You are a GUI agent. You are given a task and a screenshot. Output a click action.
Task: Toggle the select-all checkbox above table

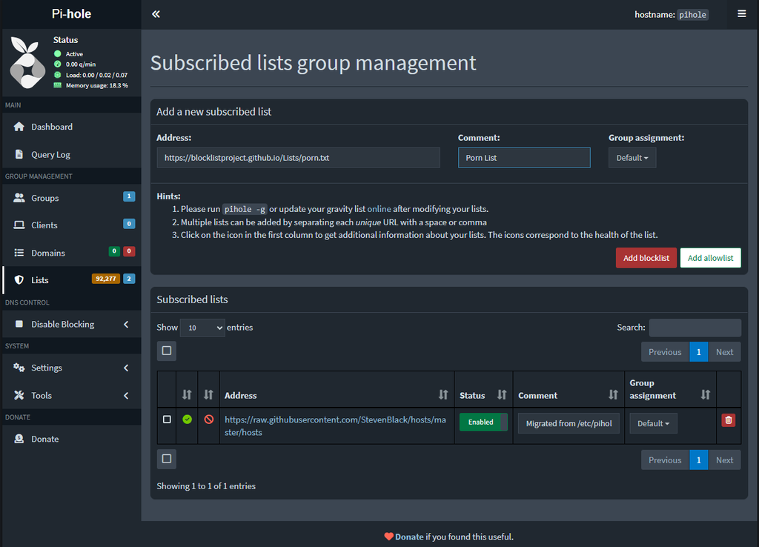pyautogui.click(x=167, y=351)
